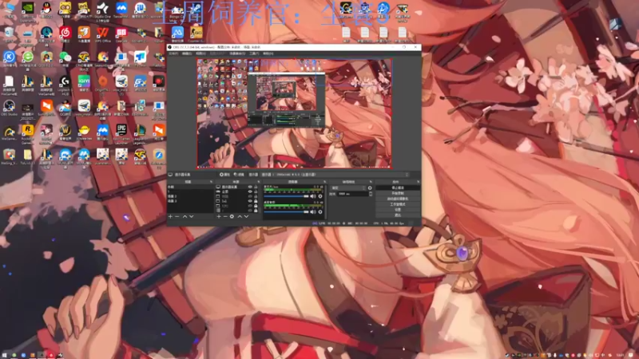Click the Desktop Audio volume slider
This screenshot has width=639, height=359.
pyautogui.click(x=286, y=211)
